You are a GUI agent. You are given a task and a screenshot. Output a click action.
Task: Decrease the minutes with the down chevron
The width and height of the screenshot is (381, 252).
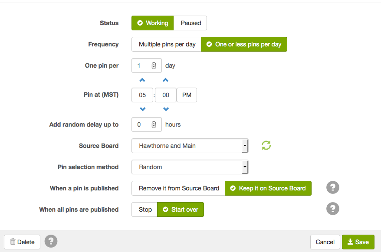(166, 109)
